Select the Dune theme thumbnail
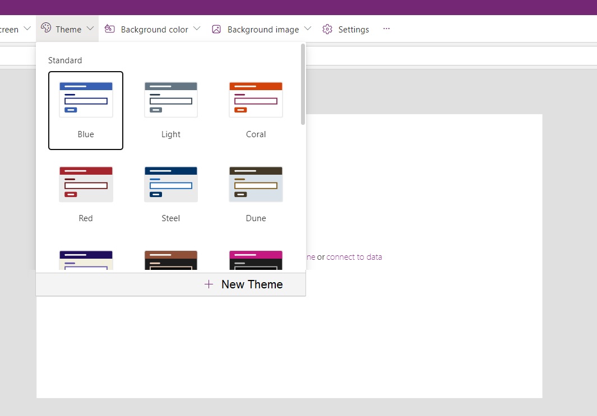 [x=256, y=184]
